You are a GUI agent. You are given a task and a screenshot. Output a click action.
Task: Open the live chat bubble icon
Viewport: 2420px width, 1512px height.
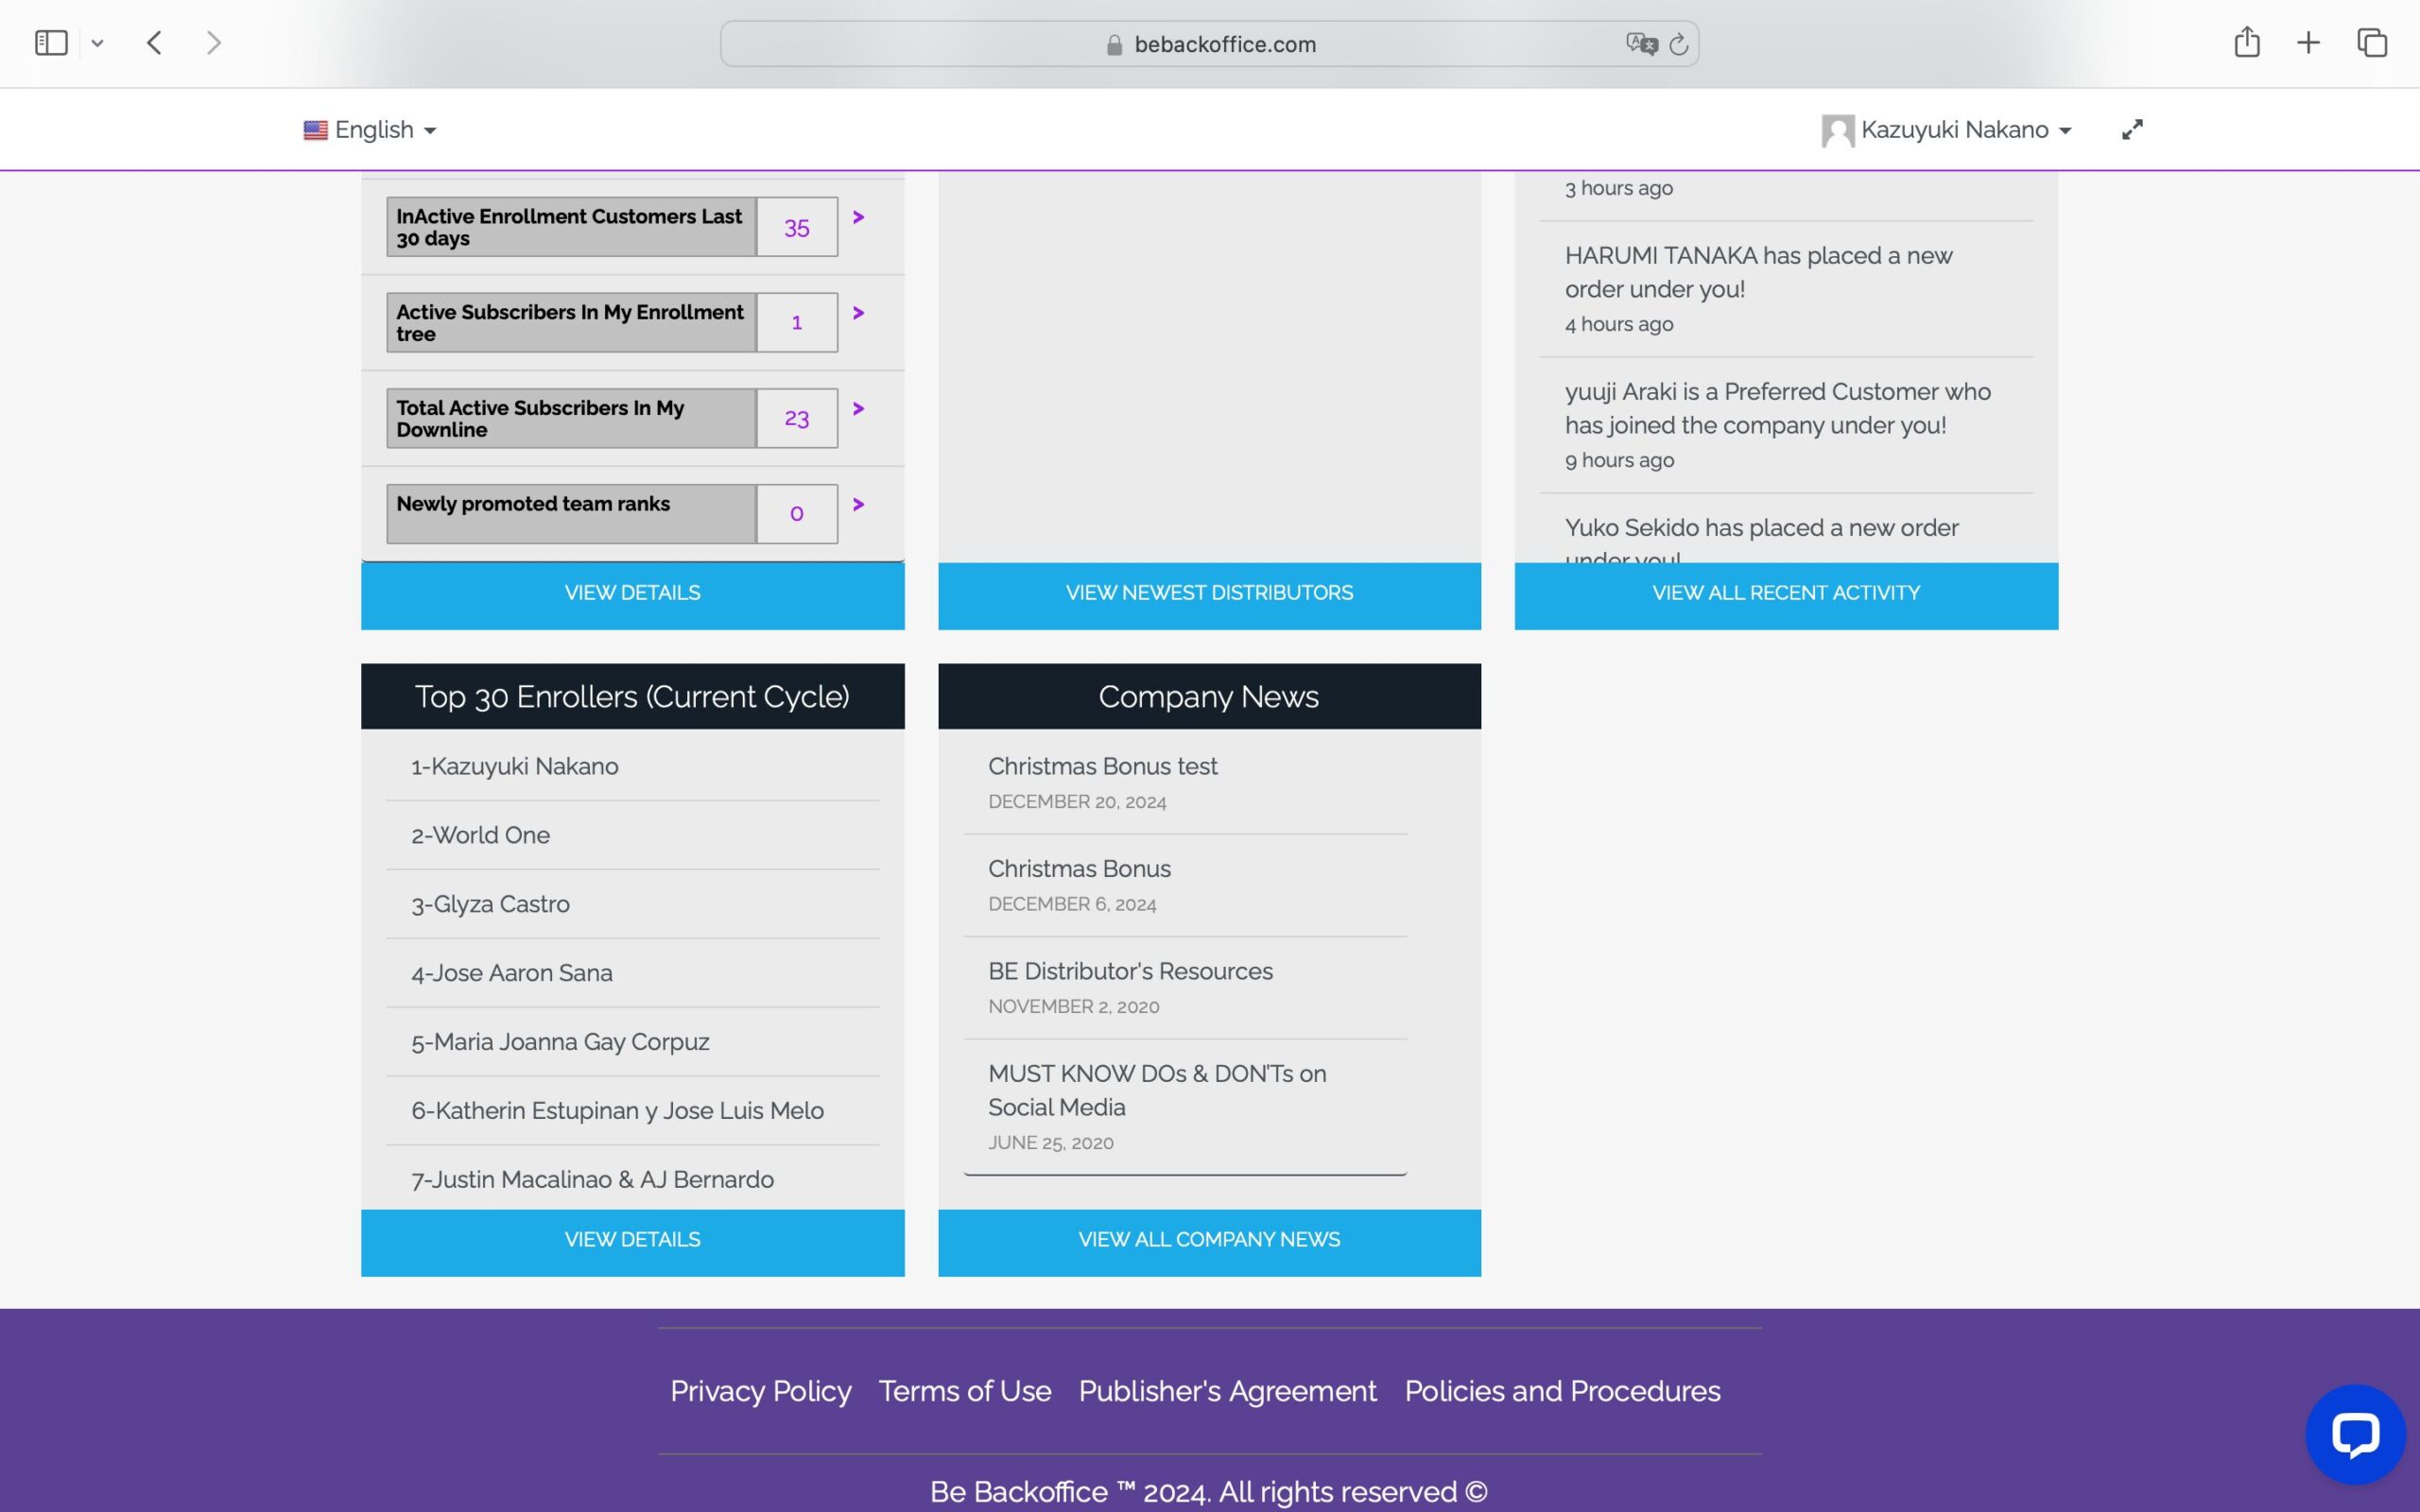pos(2354,1435)
